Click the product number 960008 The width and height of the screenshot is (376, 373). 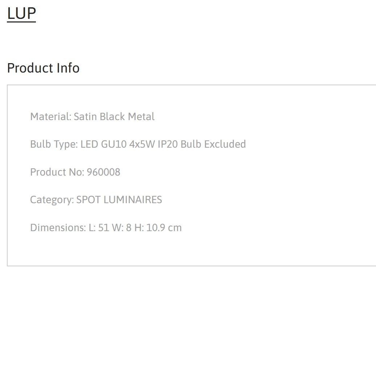(103, 172)
